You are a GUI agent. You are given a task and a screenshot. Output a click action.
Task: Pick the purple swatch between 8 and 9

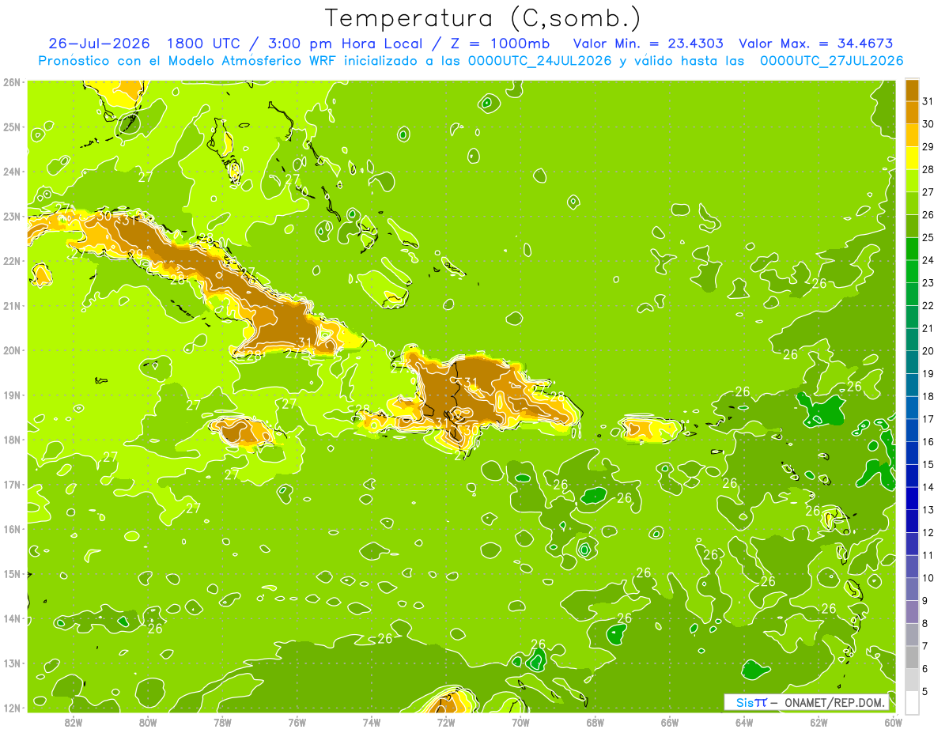[912, 611]
